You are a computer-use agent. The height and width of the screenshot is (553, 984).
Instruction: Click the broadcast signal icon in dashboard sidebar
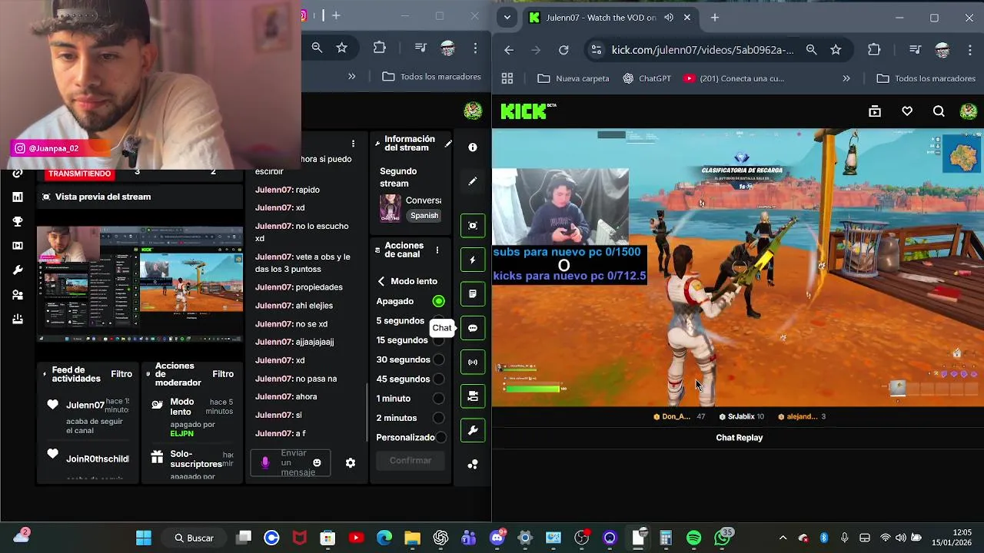473,362
